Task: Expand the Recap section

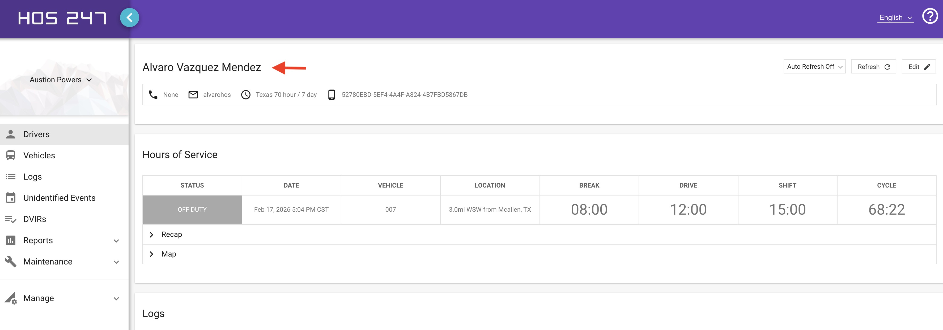Action: pos(539,235)
